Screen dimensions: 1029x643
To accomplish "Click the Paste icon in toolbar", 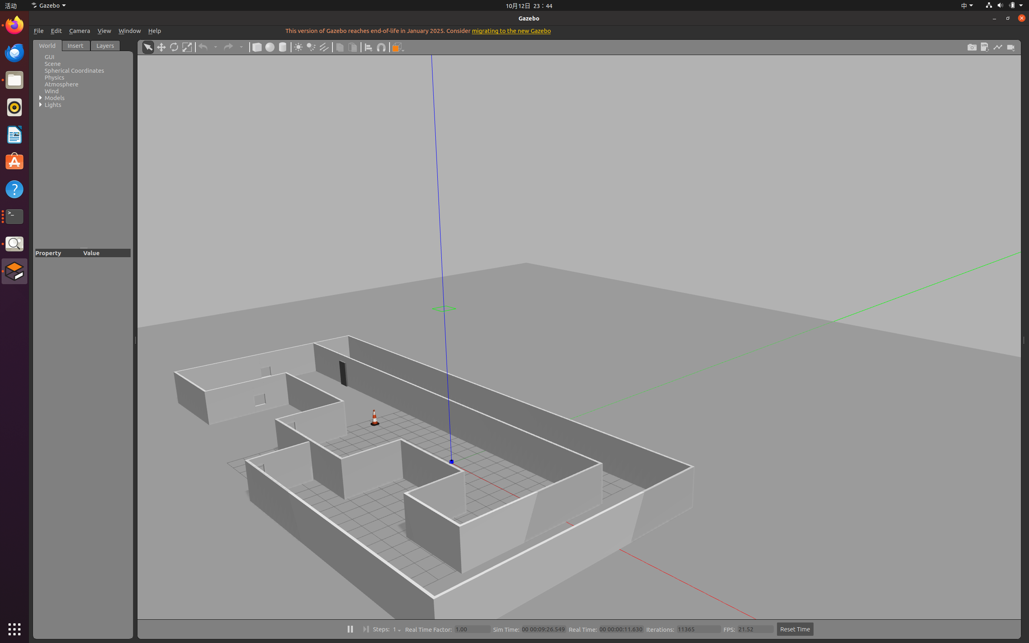I will pos(353,47).
